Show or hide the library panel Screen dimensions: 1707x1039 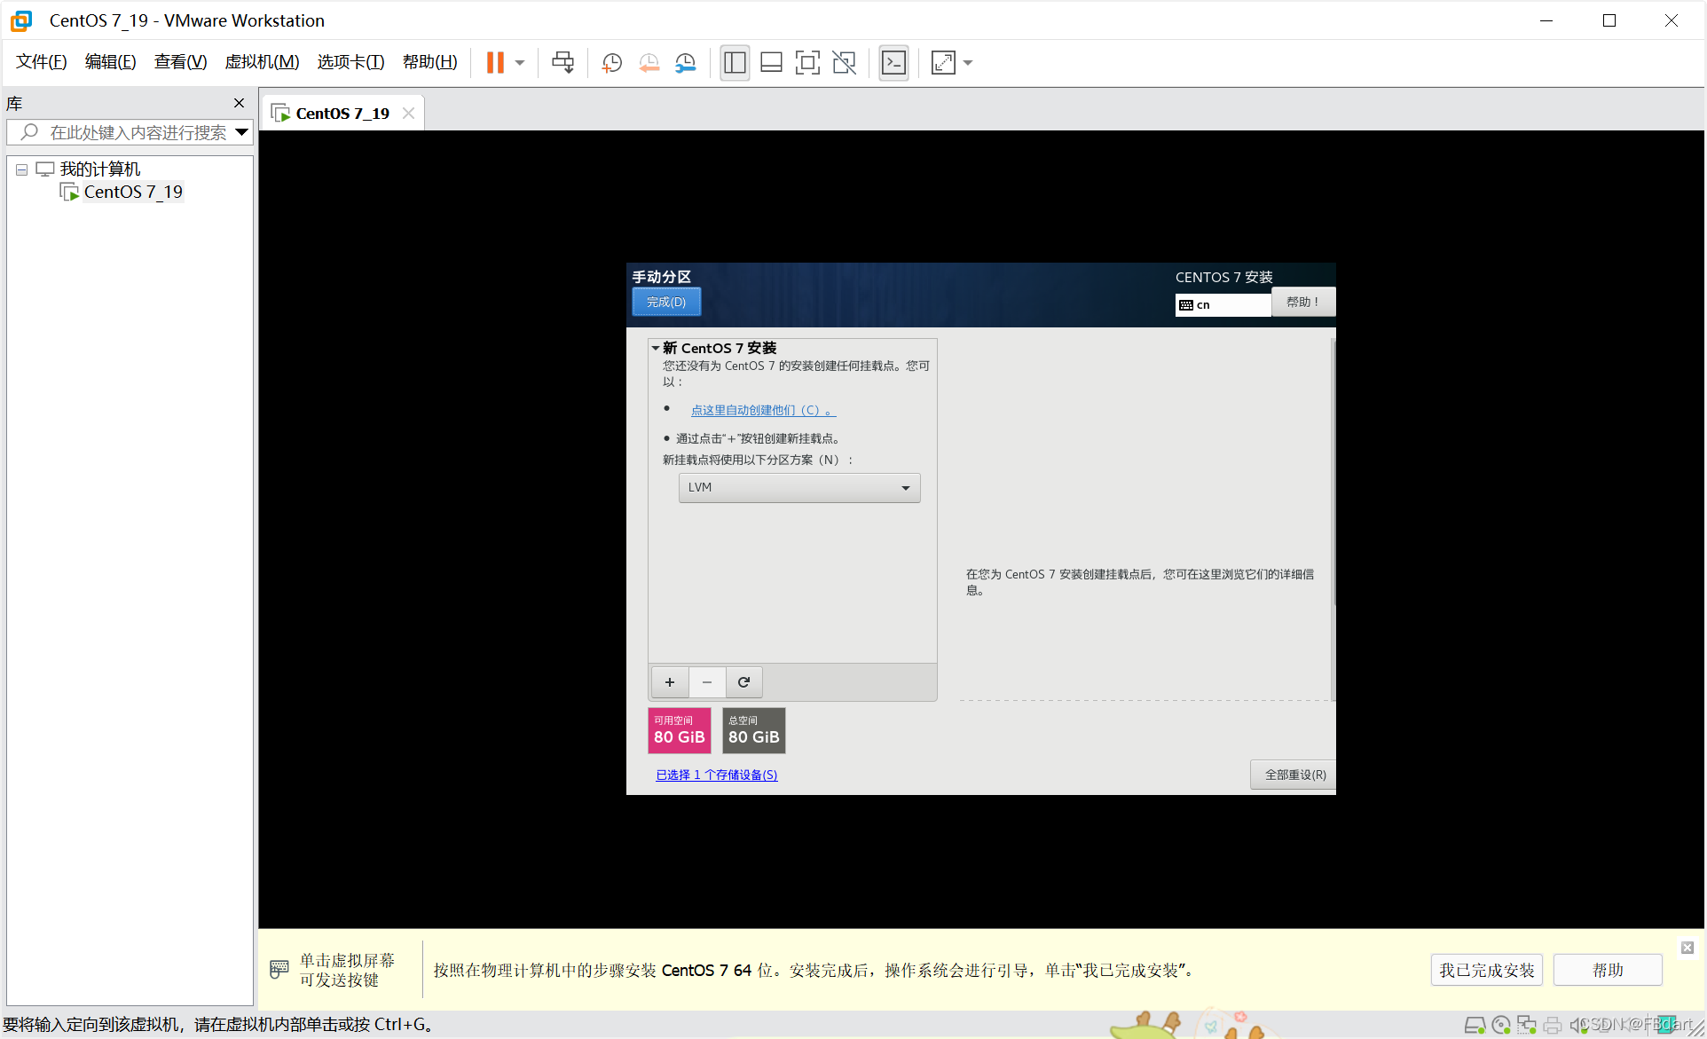735,62
